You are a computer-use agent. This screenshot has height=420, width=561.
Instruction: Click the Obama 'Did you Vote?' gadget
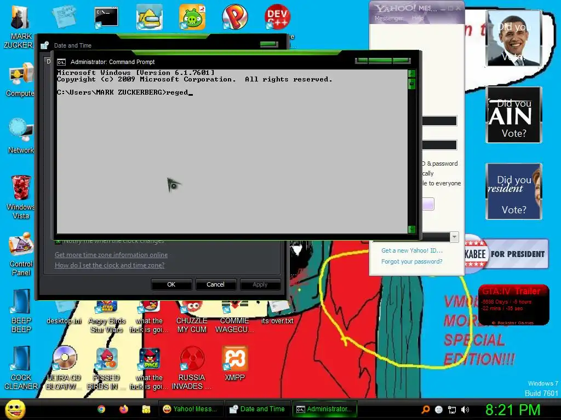pyautogui.click(x=514, y=38)
